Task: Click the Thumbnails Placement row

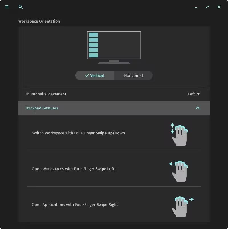Action: point(114,94)
